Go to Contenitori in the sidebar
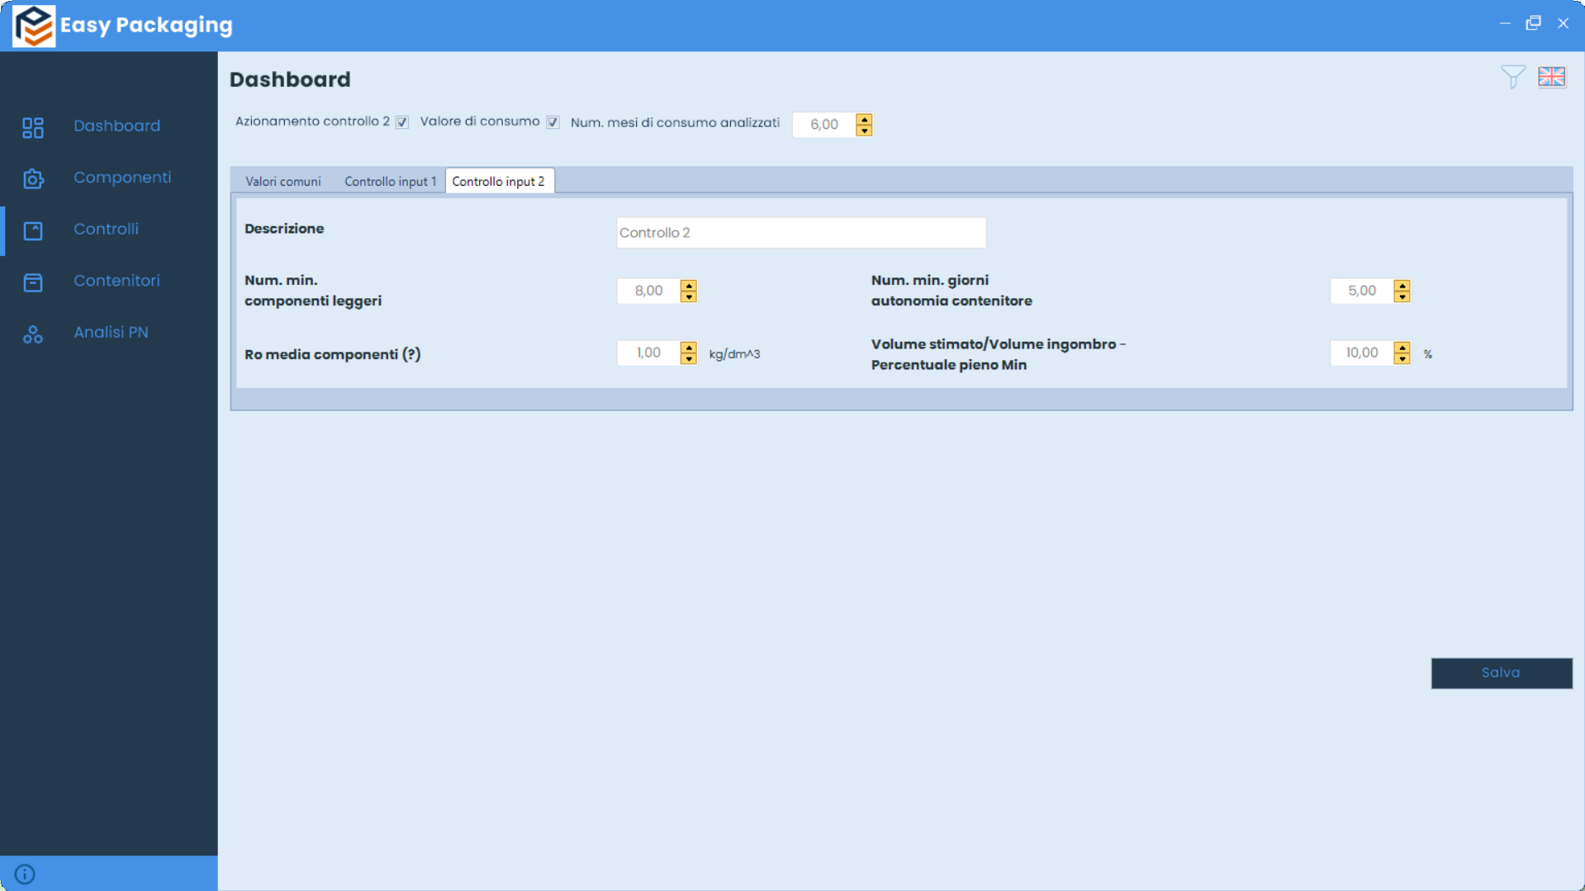 click(x=116, y=281)
